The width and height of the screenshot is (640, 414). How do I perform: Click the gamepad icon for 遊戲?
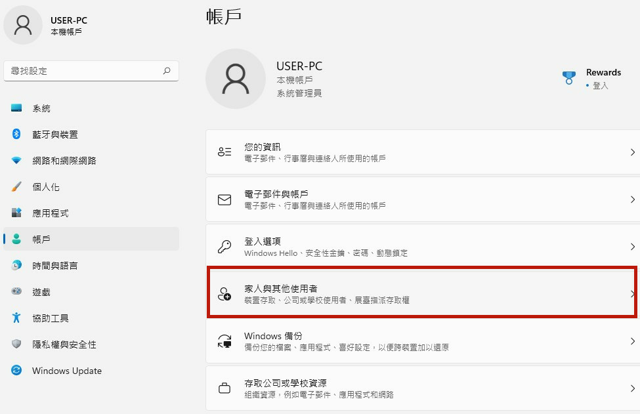coord(17,292)
